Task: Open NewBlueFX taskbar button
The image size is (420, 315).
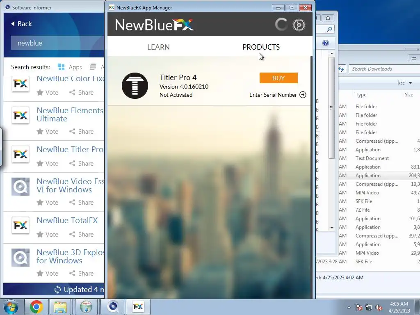Action: pos(138,307)
